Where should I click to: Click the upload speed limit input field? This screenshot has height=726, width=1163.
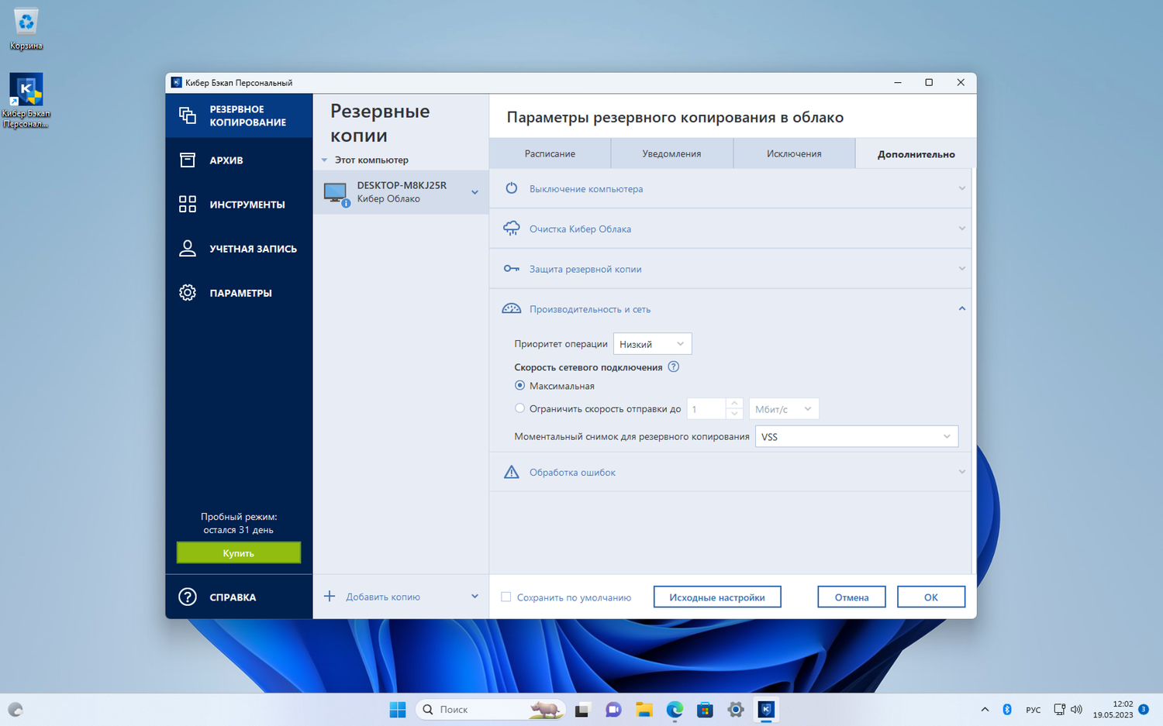(706, 408)
